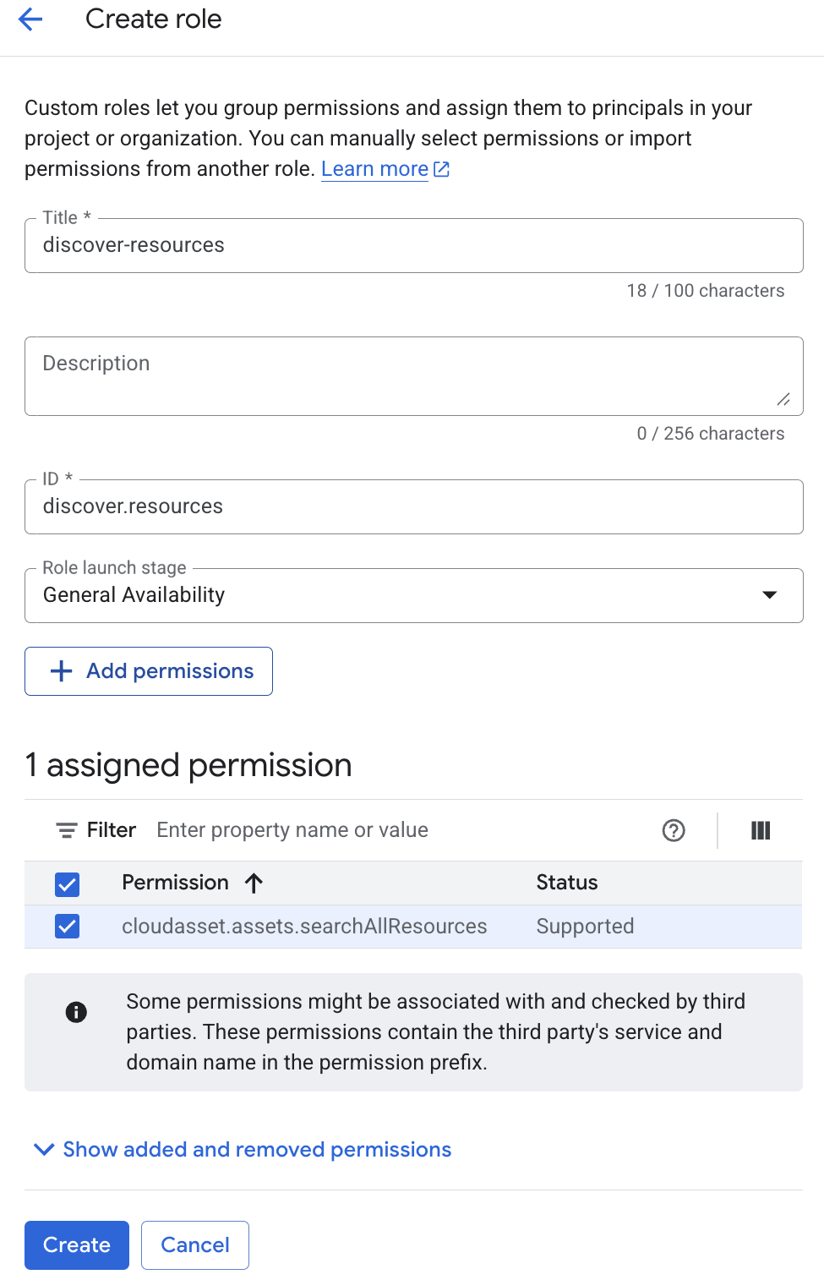Open the column display options icon
824x1280 pixels.
click(x=761, y=830)
